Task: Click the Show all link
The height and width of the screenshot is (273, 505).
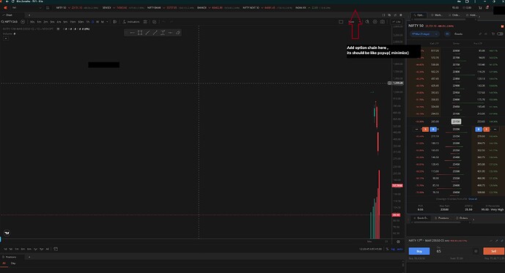Action: pyautogui.click(x=473, y=199)
